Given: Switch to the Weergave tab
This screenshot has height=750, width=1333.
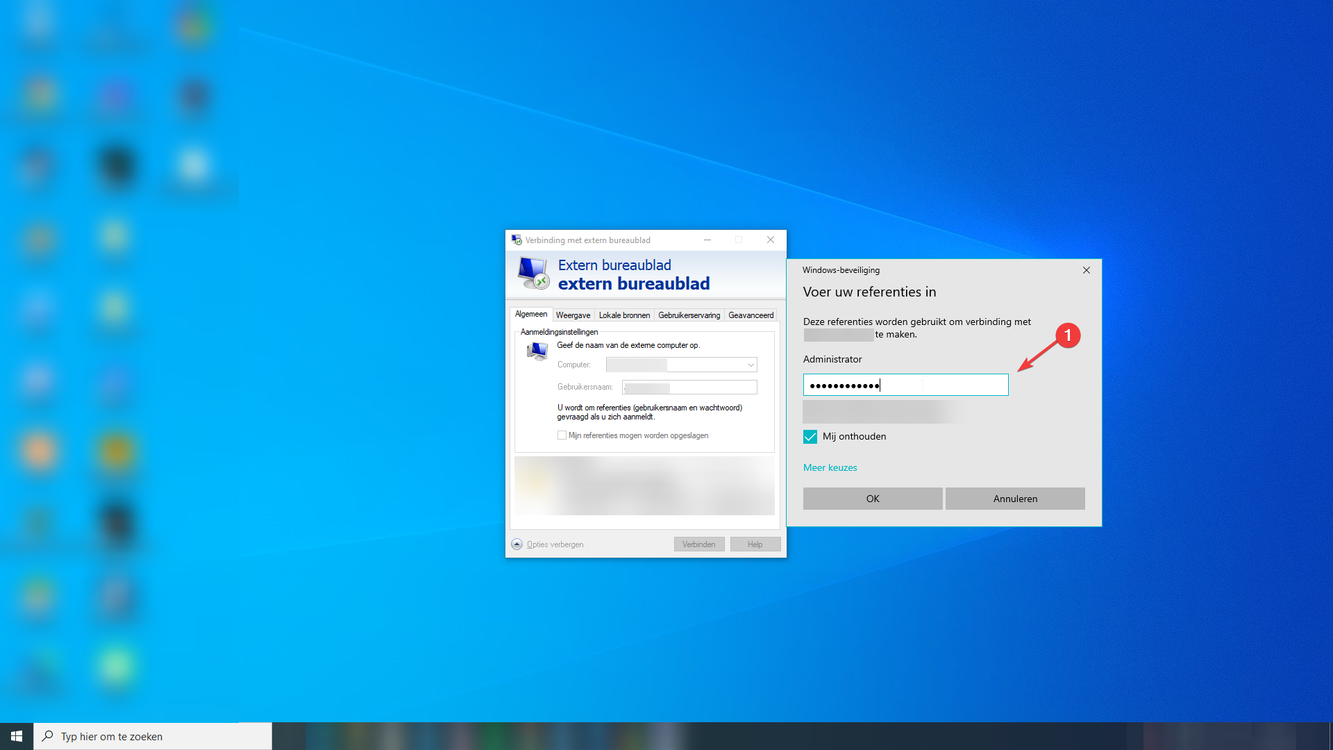Looking at the screenshot, I should coord(573,315).
